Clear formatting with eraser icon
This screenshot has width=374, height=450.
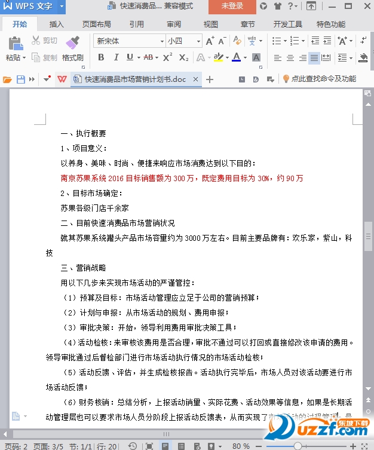coord(237,41)
